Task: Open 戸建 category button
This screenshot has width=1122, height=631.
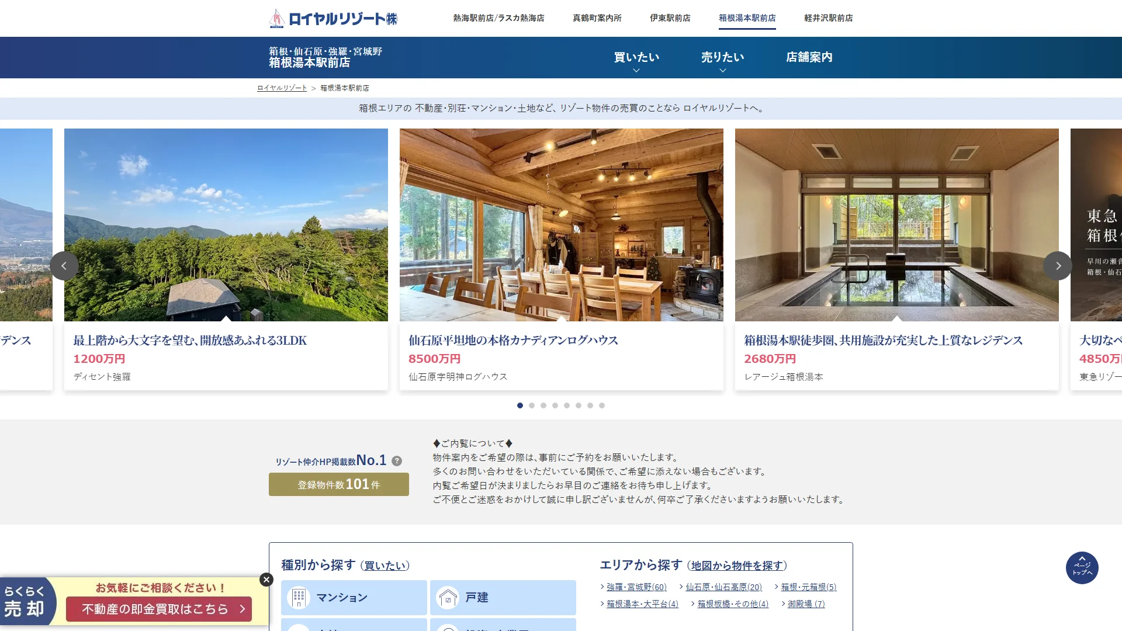Action: click(503, 598)
